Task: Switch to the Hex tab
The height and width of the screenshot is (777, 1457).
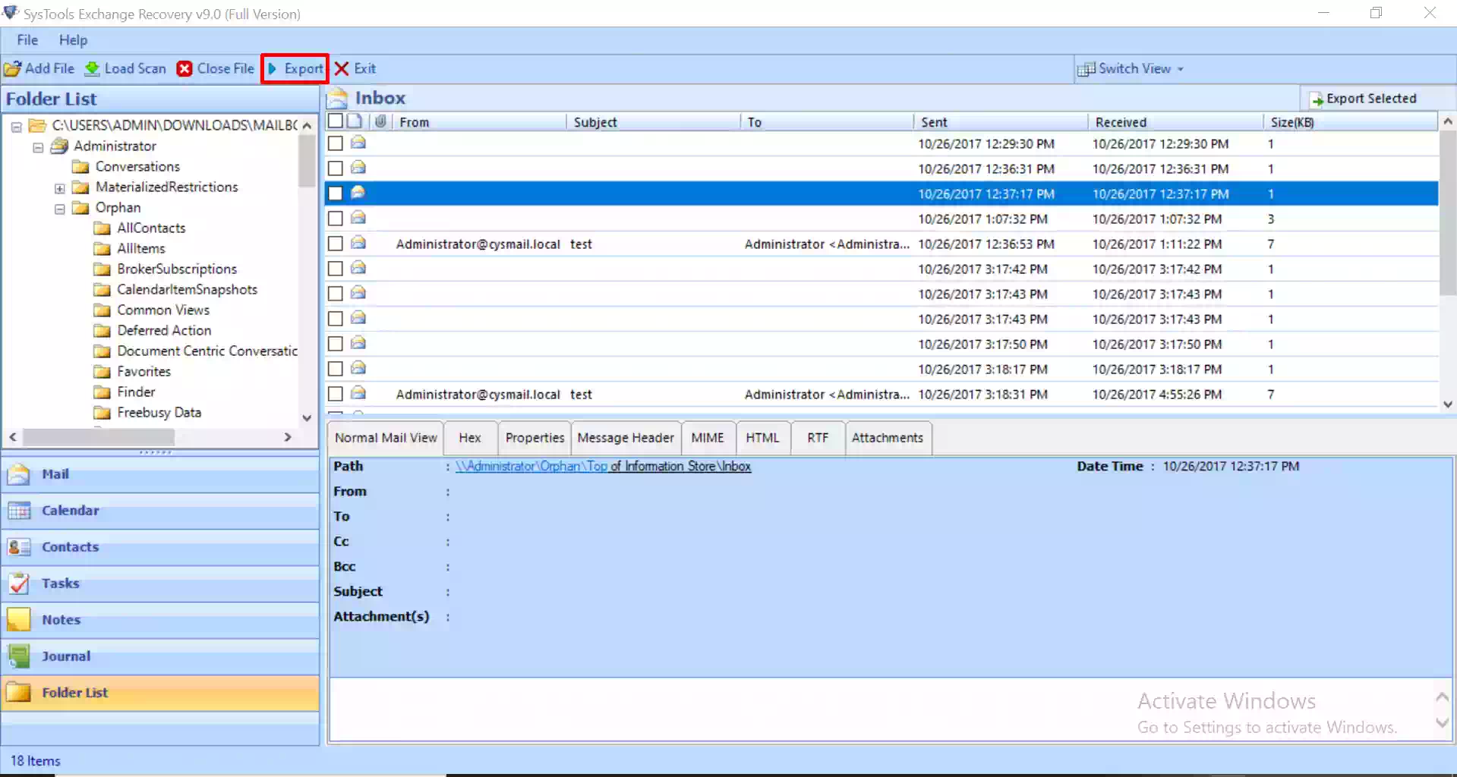Action: click(470, 438)
